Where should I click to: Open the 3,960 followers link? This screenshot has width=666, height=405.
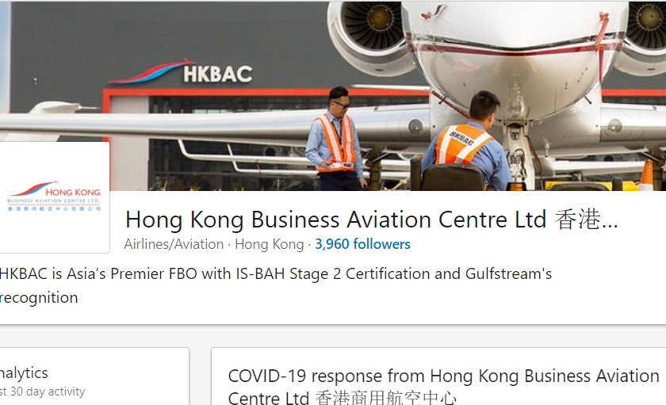[x=362, y=244]
